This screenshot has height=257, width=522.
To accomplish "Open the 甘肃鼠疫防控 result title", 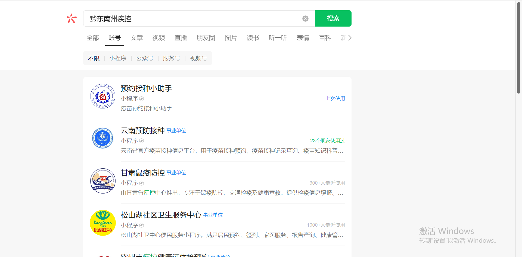I will point(143,173).
